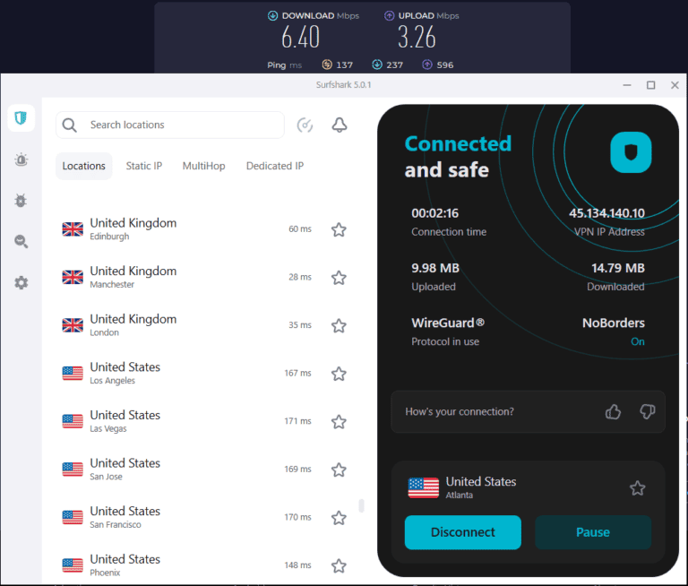Screen dimensions: 688x586
Task: Open the Alert siren icon in sidebar
Action: pyautogui.click(x=21, y=159)
